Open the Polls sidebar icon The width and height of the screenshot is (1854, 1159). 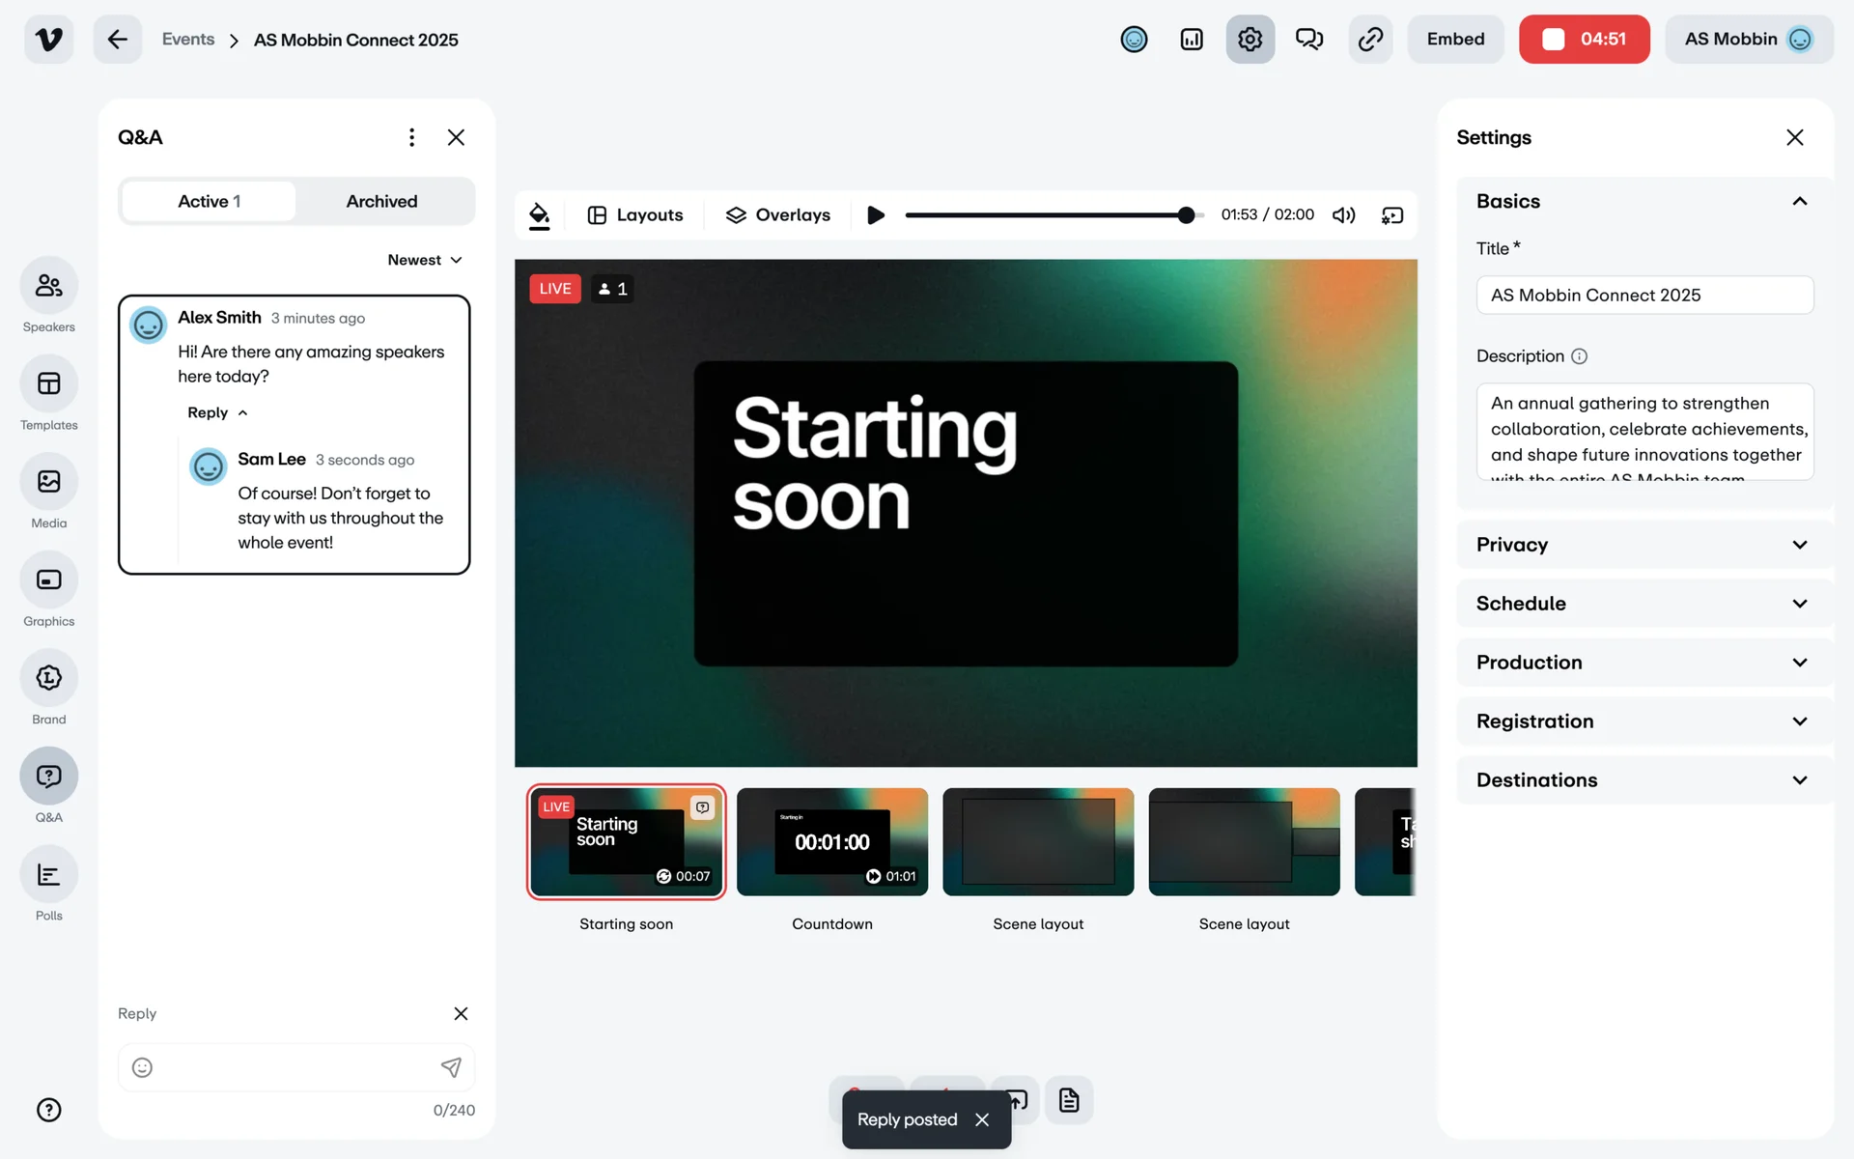[48, 875]
